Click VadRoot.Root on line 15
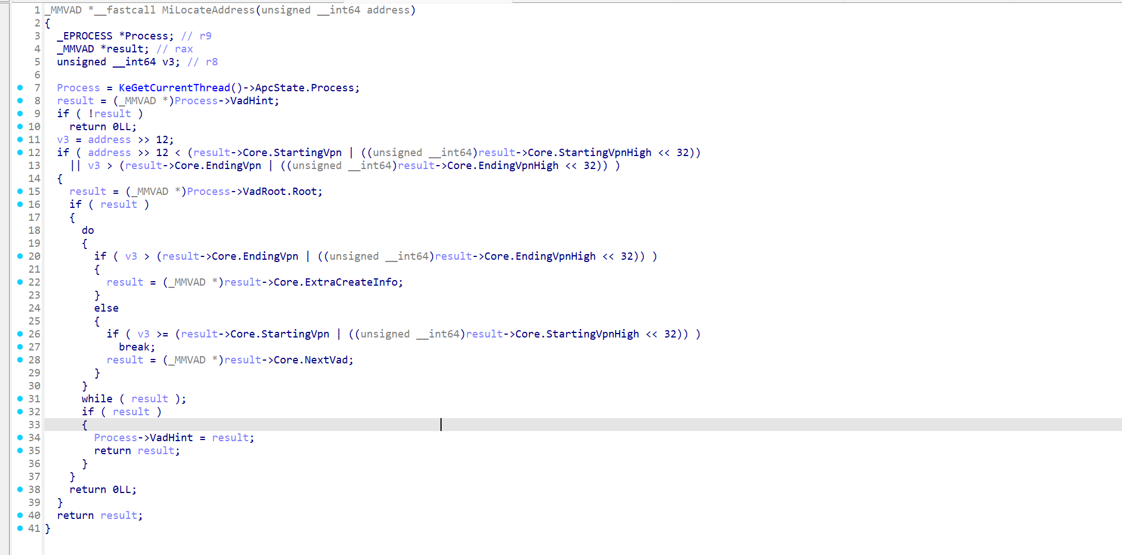 [x=280, y=192]
